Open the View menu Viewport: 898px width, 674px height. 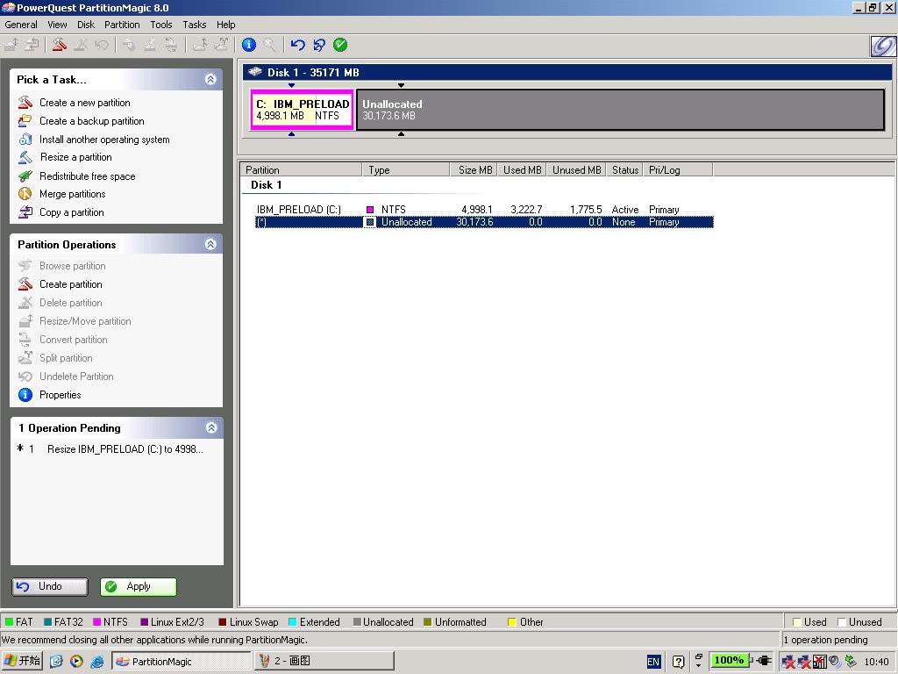point(57,24)
